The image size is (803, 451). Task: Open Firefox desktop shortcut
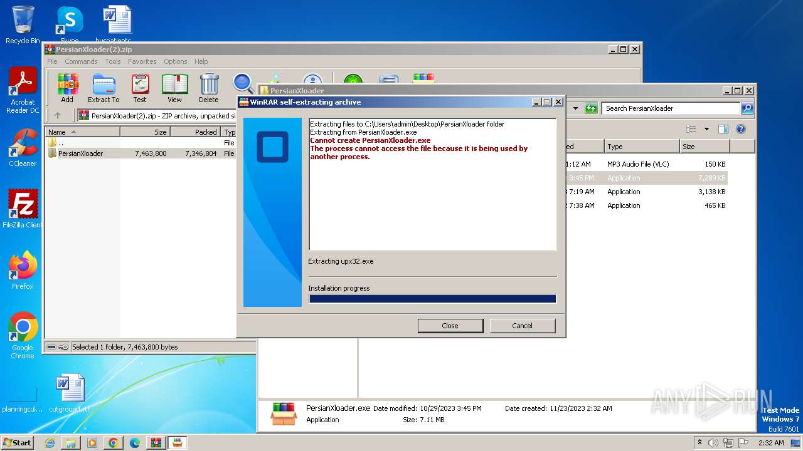23,270
